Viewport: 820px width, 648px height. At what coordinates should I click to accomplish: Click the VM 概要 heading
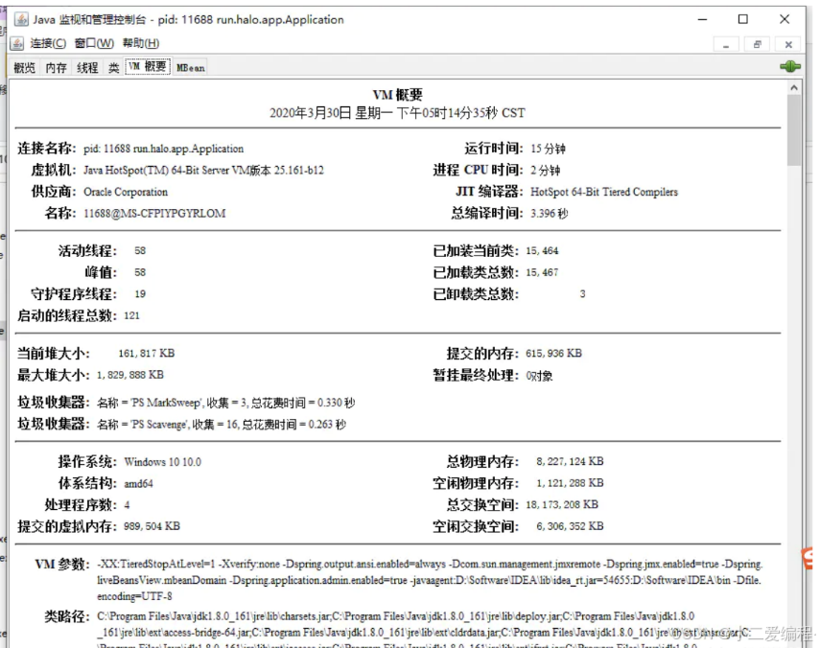coord(397,95)
